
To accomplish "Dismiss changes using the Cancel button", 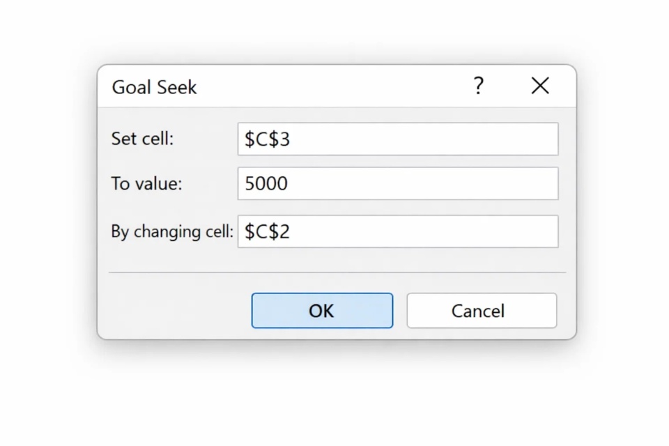I will 481,310.
